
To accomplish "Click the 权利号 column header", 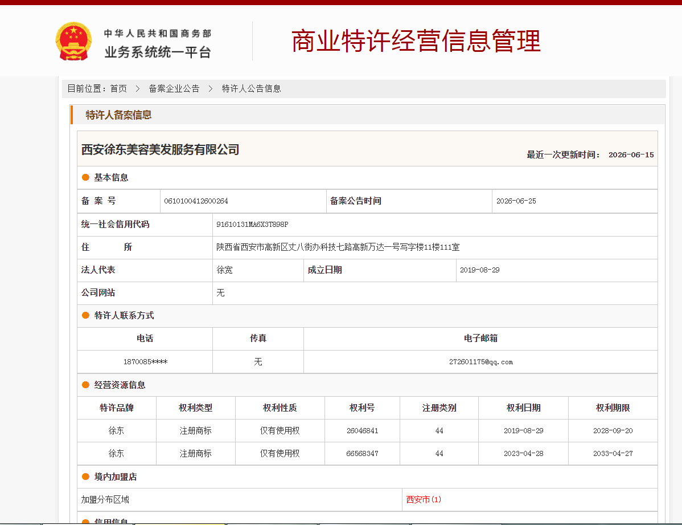I will click(x=362, y=408).
